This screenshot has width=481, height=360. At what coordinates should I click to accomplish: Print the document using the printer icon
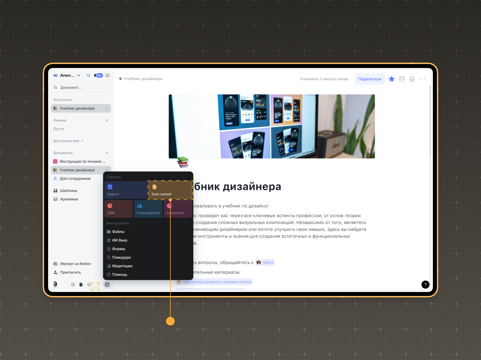(x=402, y=79)
